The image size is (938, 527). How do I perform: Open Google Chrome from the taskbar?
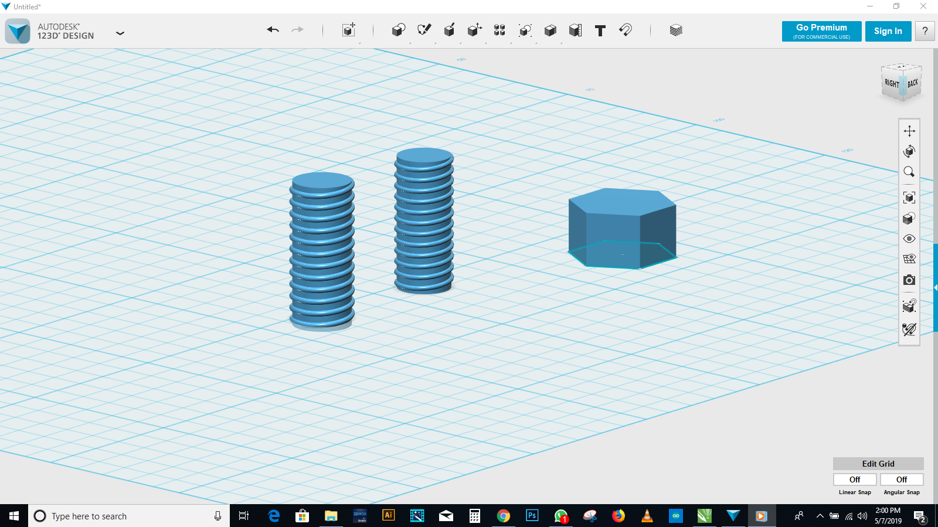503,516
